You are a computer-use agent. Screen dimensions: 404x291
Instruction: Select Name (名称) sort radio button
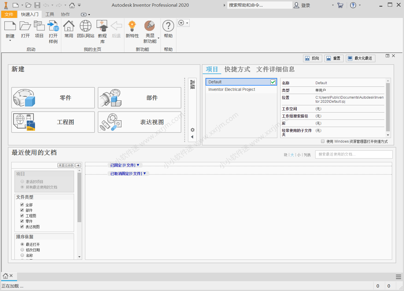pos(22,255)
